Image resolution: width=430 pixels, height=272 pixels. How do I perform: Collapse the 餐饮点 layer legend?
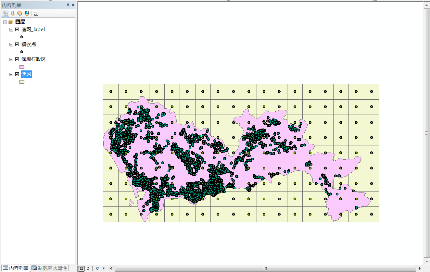[11, 44]
